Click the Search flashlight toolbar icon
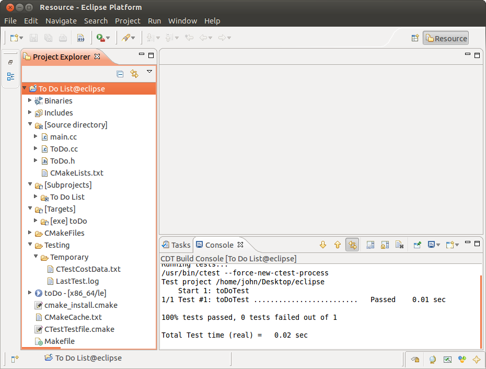 pos(125,38)
